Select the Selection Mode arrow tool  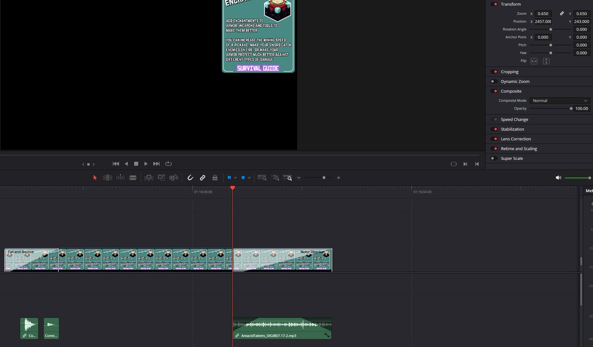[x=95, y=177]
